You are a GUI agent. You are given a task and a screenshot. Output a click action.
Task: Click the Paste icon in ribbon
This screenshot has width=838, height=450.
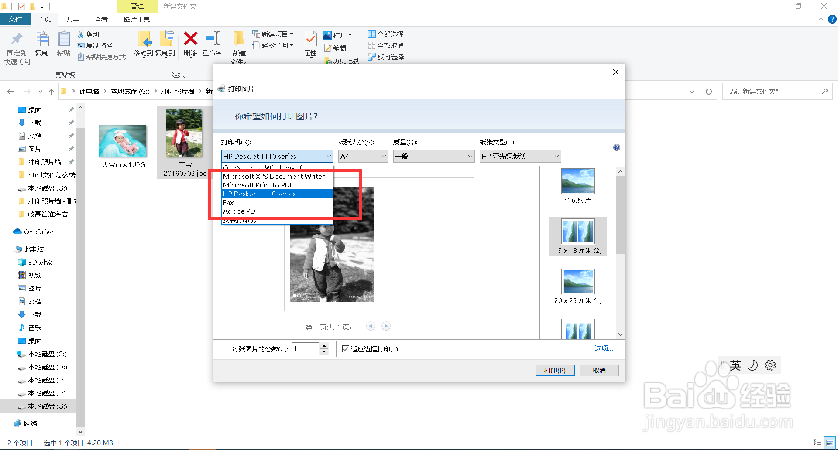pyautogui.click(x=64, y=39)
